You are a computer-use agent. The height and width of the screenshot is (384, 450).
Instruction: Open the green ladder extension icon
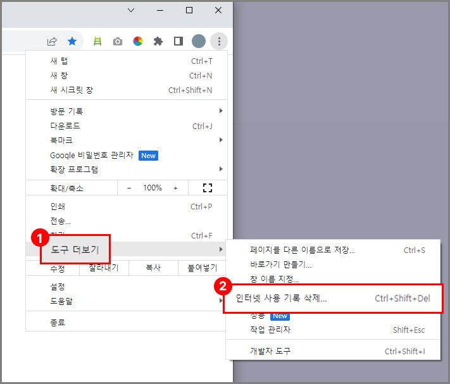[97, 42]
